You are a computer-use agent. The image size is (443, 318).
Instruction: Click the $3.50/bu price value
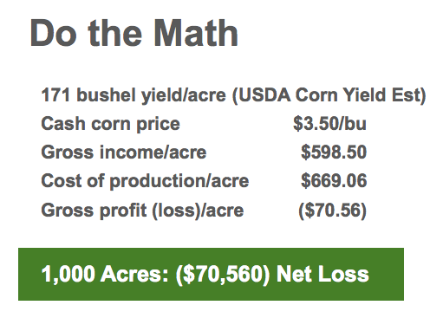tap(329, 124)
